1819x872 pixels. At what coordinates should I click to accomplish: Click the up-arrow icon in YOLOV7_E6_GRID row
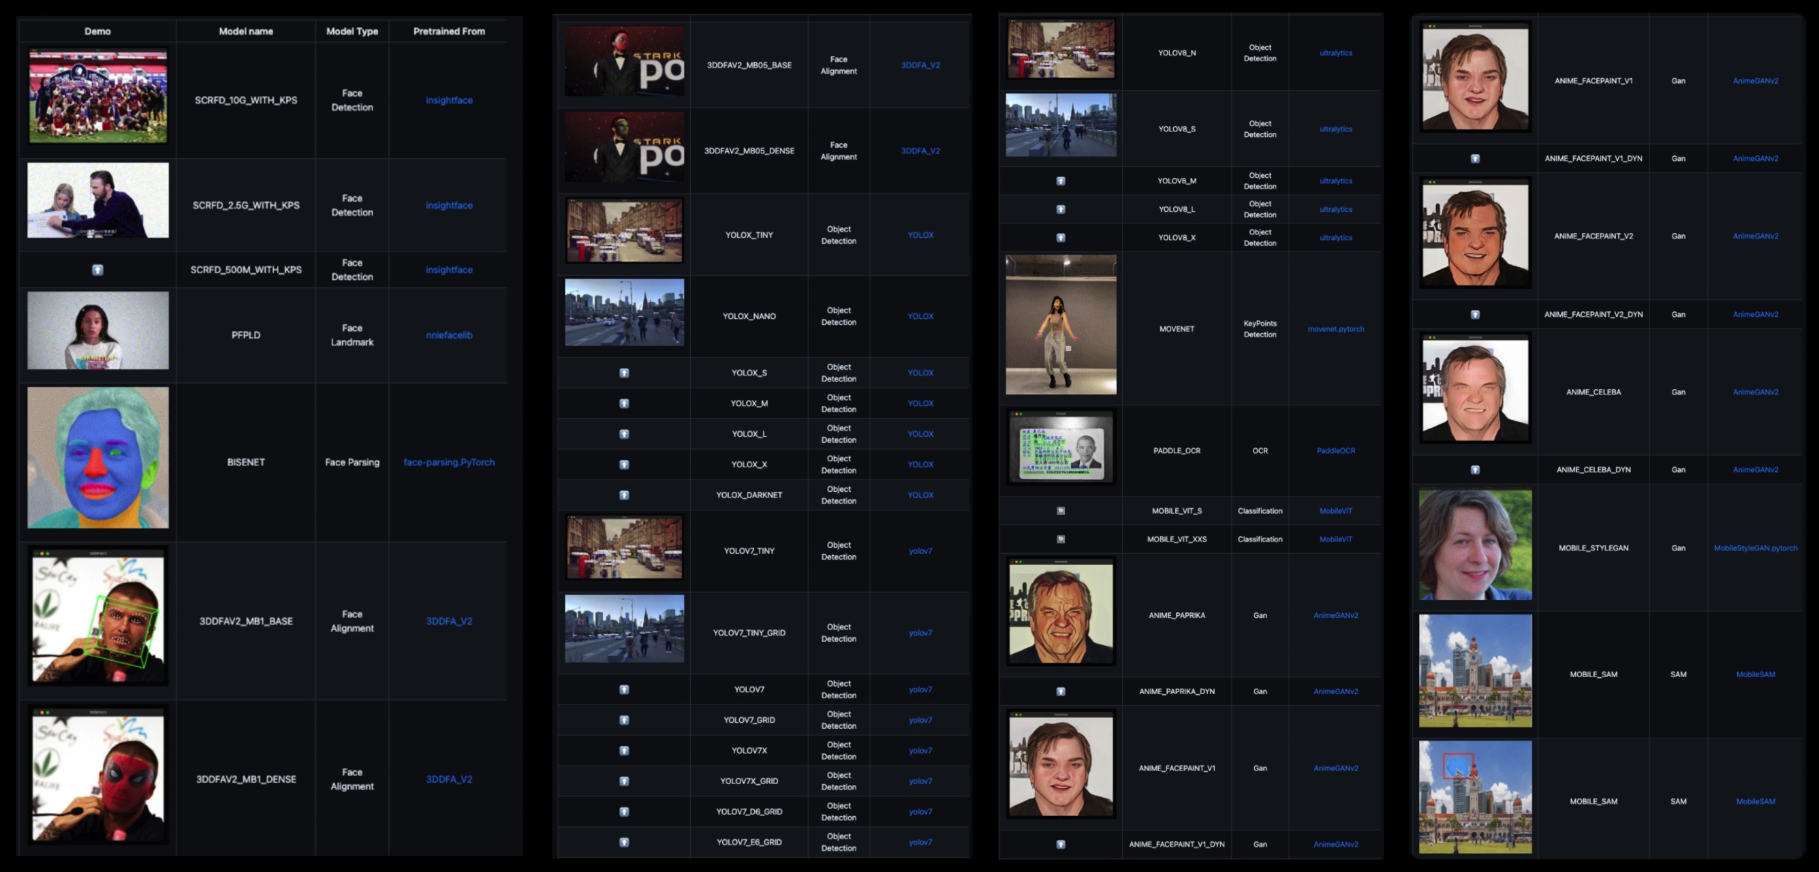click(624, 841)
